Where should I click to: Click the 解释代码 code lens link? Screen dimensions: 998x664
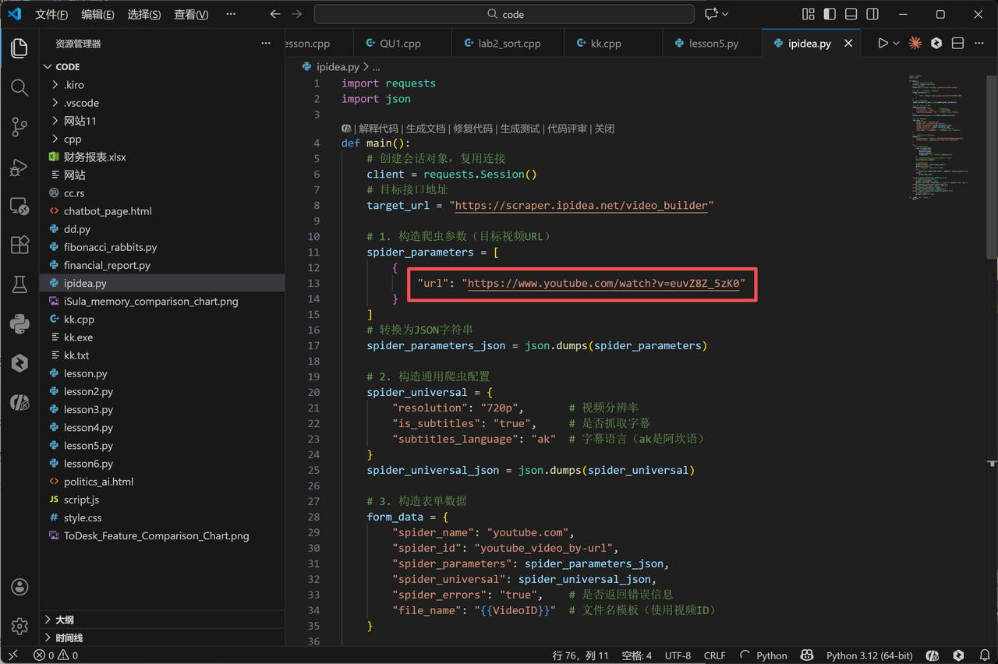pyautogui.click(x=378, y=129)
